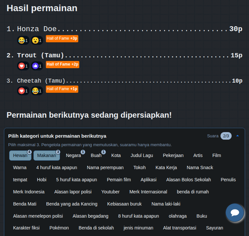Select Kebiasaan buruk category
The width and height of the screenshot is (249, 236).
[125, 204]
